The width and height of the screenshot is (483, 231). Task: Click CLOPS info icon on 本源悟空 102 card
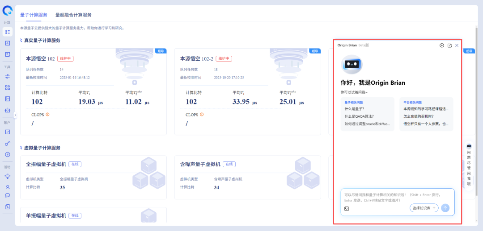tap(48, 115)
